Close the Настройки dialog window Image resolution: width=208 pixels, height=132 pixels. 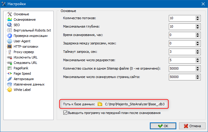click(203, 4)
